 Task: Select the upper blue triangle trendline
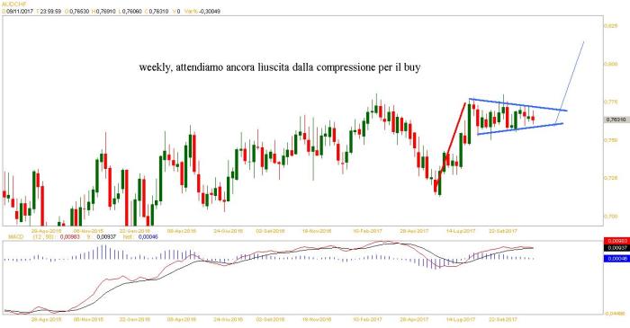click(518, 104)
